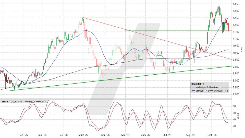Select the DEZ@IBIS symbol label
245x138 pixels.
pyautogui.click(x=197, y=84)
